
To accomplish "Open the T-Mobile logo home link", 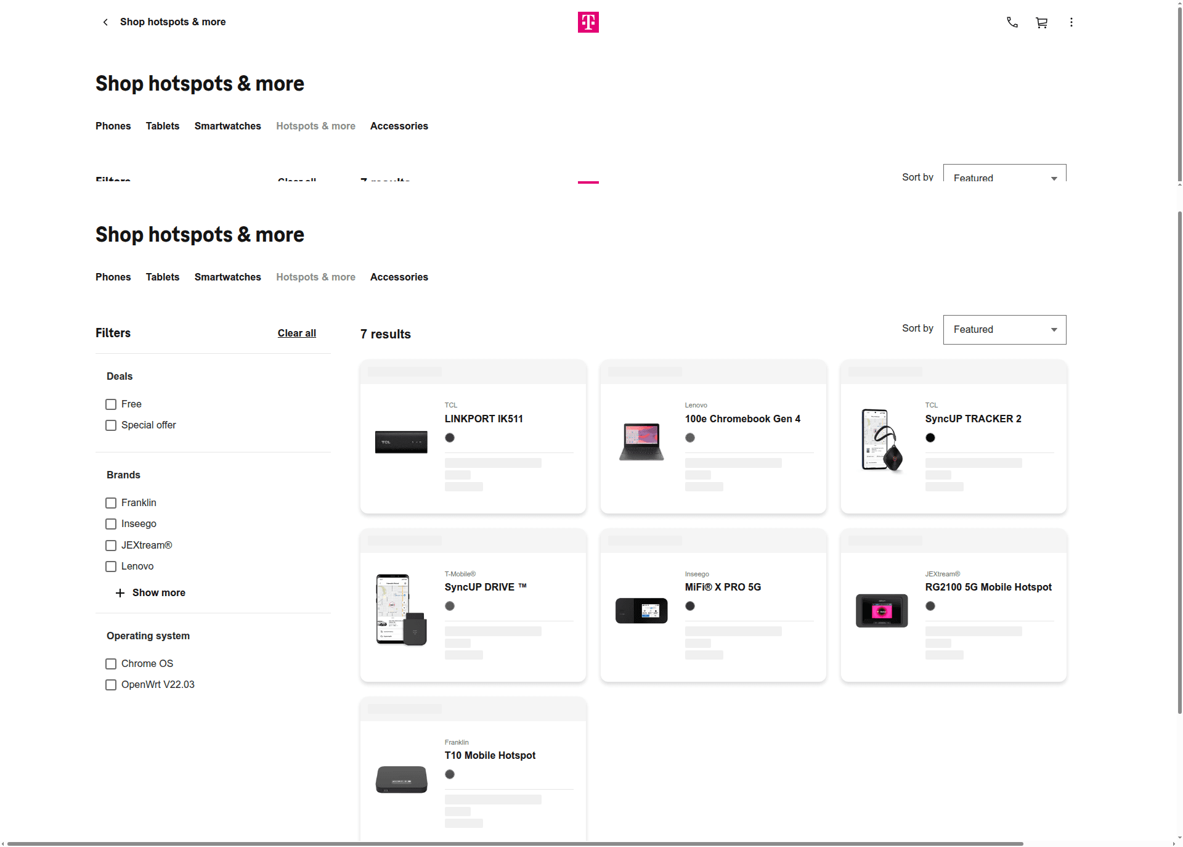I will coord(588,22).
